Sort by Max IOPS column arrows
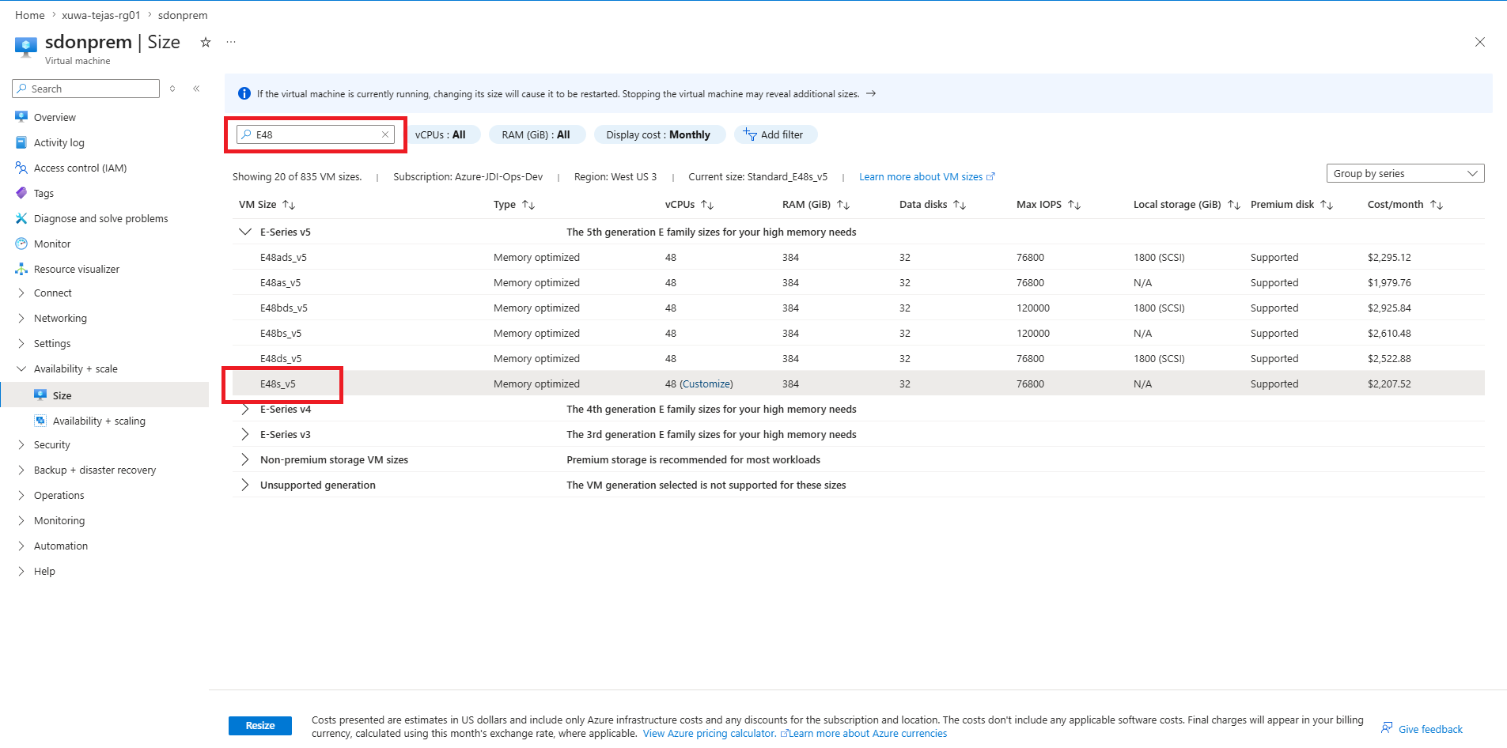 click(x=1074, y=205)
